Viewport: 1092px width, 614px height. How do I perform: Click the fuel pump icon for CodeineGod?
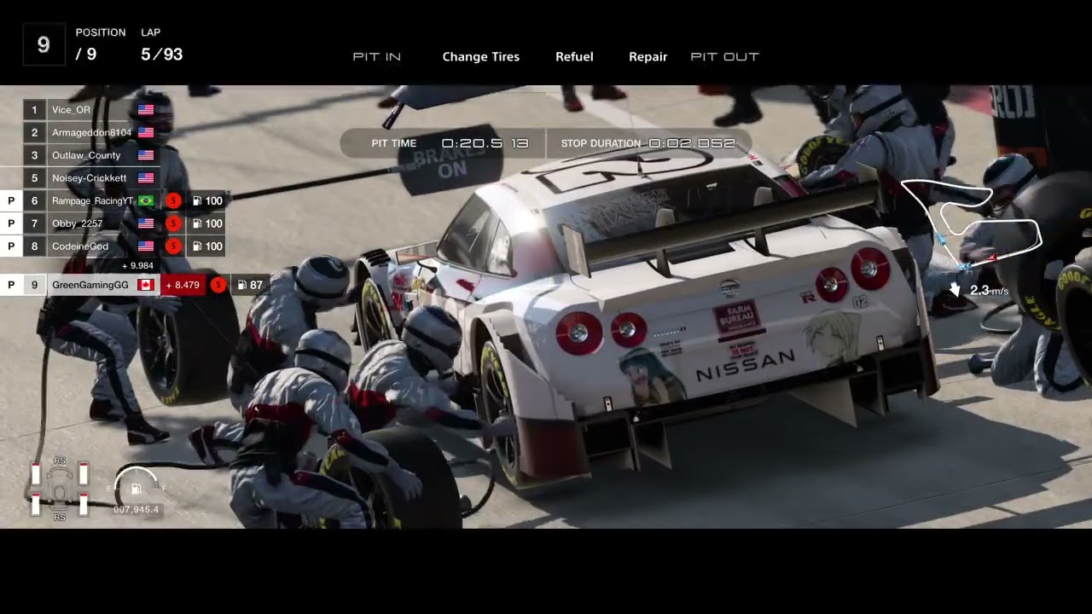pos(197,246)
